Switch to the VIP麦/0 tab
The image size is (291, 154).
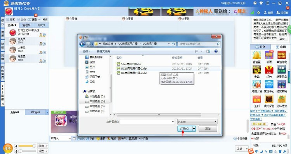35,112
